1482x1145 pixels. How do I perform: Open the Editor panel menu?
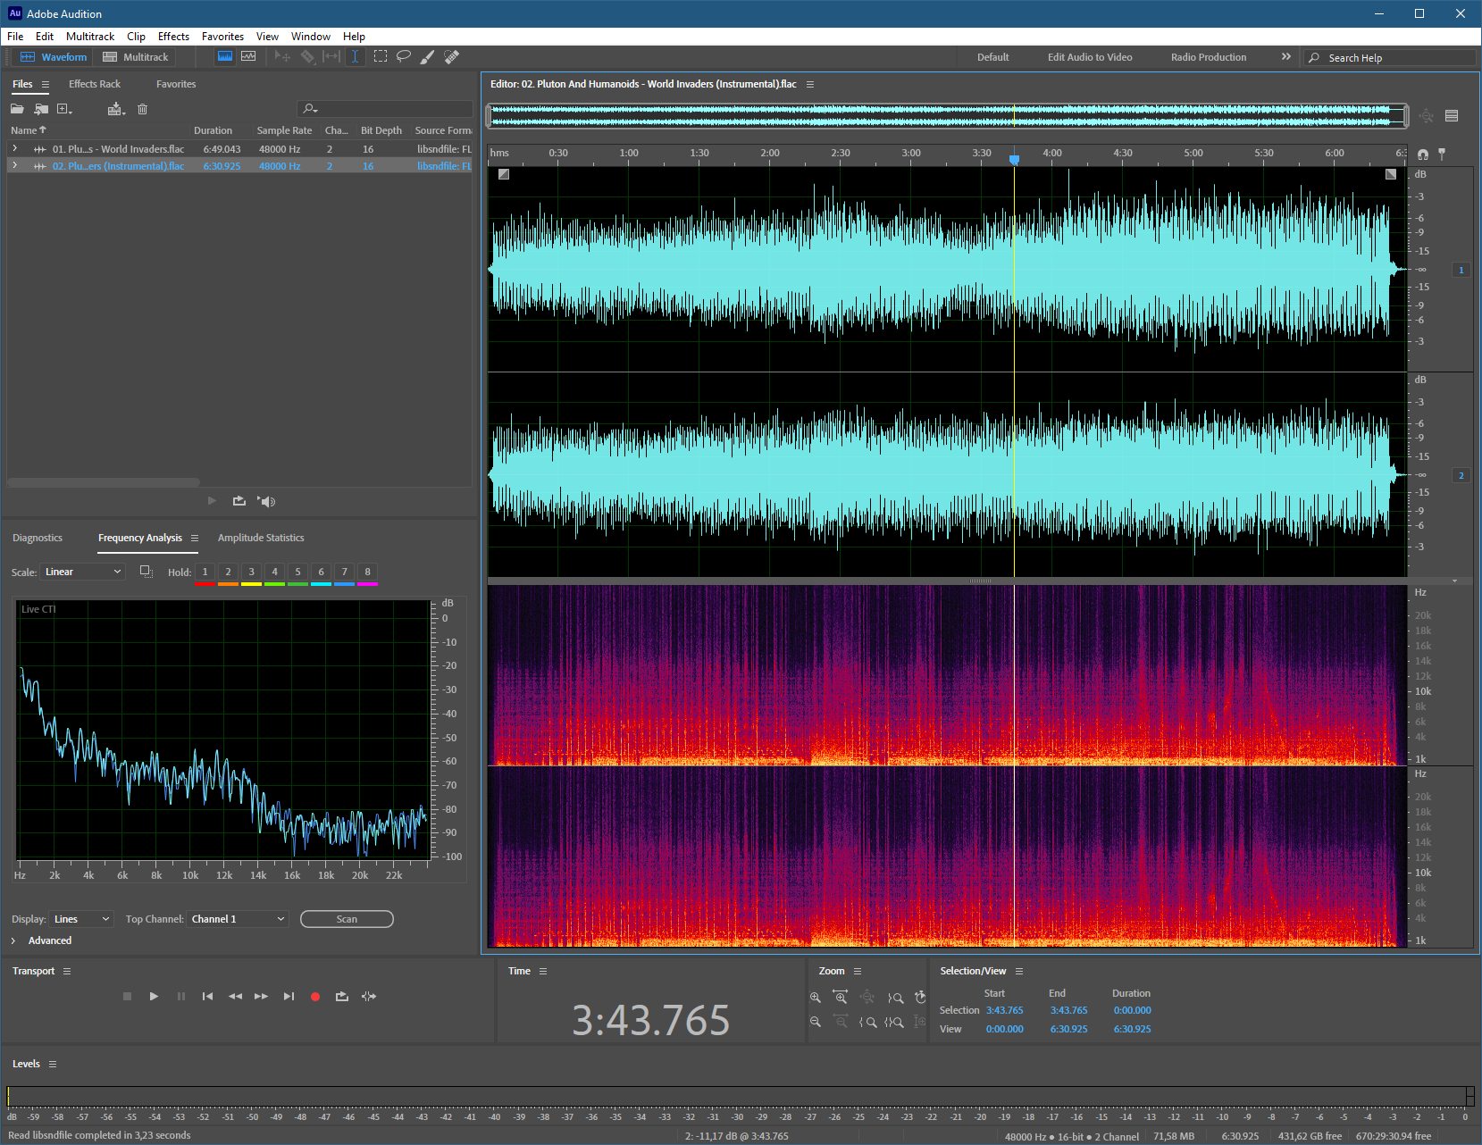[x=810, y=84]
